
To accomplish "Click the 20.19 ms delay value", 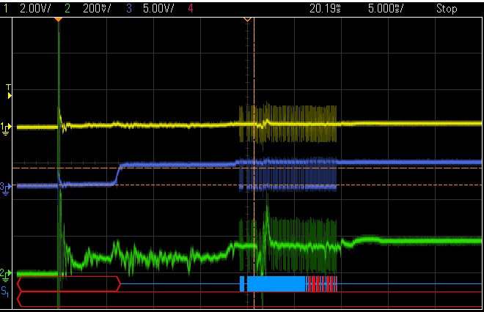I will tap(325, 8).
